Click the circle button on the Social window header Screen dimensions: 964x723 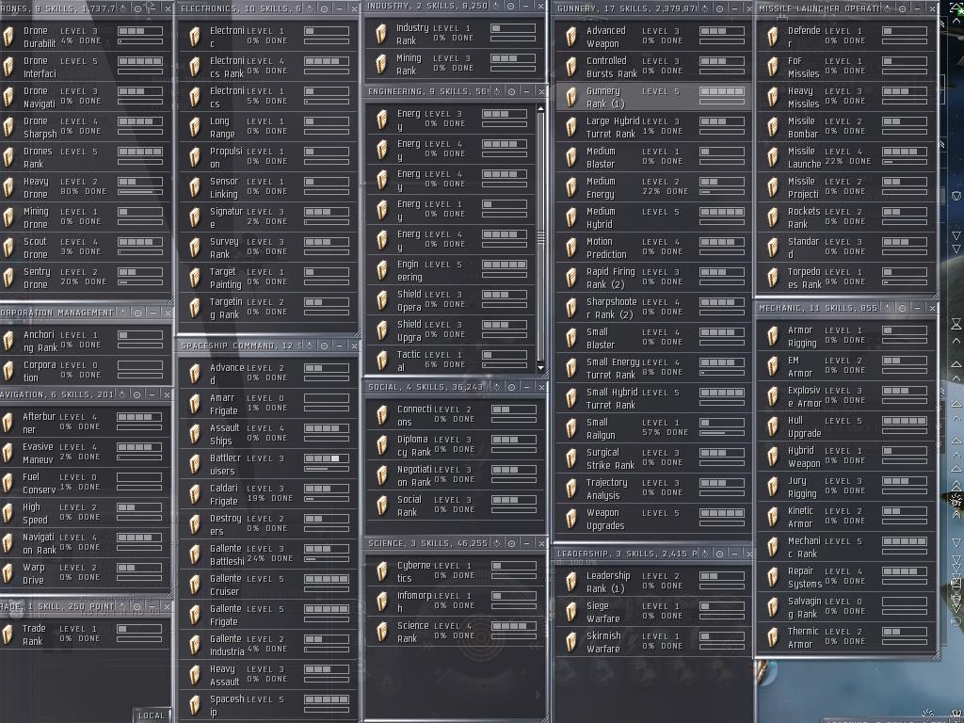(x=511, y=387)
